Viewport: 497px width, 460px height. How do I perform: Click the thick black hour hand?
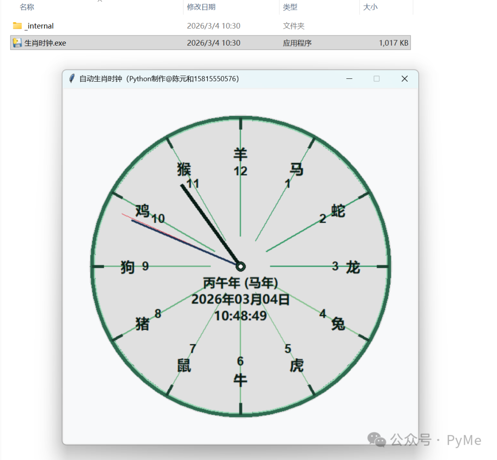tap(209, 224)
